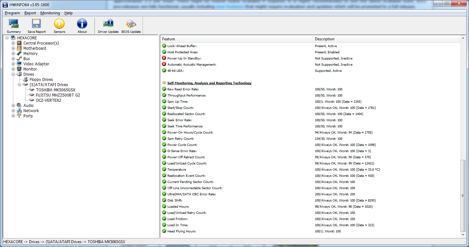Expand the Video Adapter node
469x247 pixels.
point(13,64)
